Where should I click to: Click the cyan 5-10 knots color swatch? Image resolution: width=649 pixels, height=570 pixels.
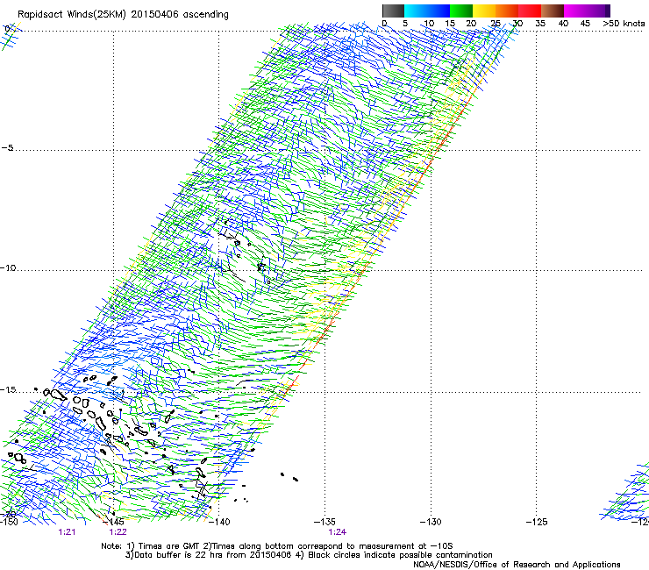click(416, 11)
